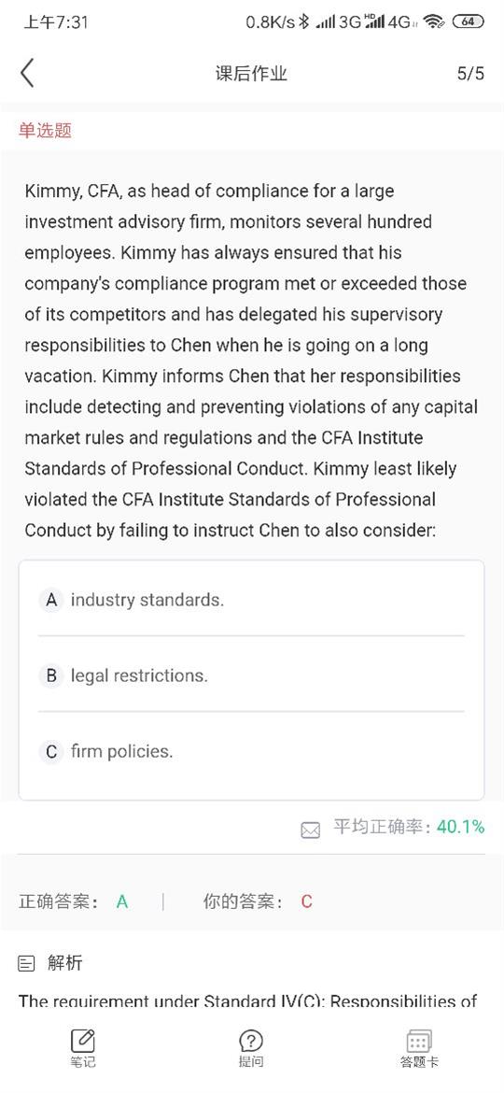Viewport: 504px width, 1093px height.
Task: Tap the 单选题 question type label
Action: tap(45, 131)
